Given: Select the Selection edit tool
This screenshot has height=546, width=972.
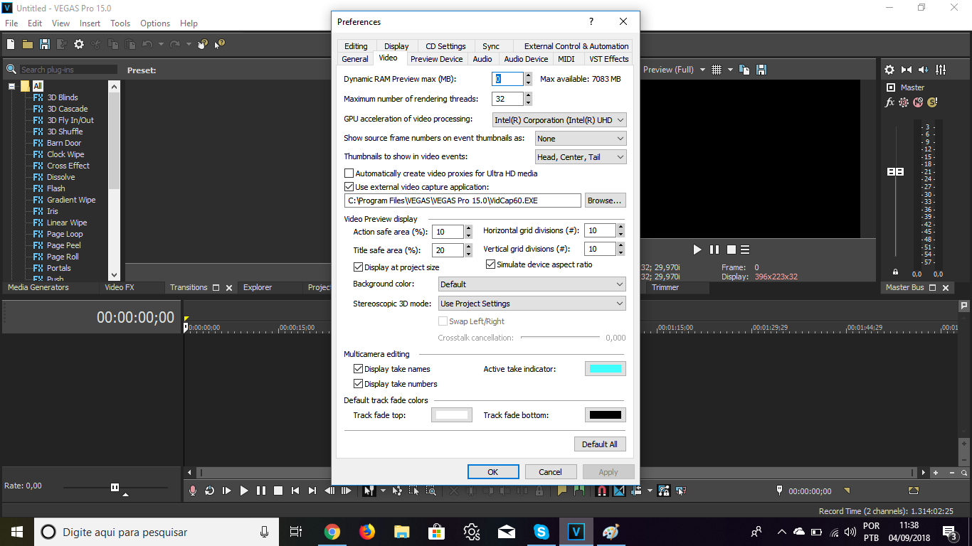Looking at the screenshot, I should tap(413, 491).
